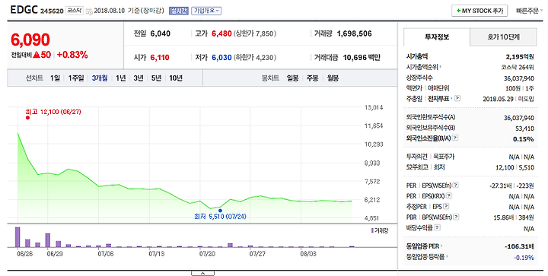
Task: Click current price 6,090
Action: coord(30,40)
